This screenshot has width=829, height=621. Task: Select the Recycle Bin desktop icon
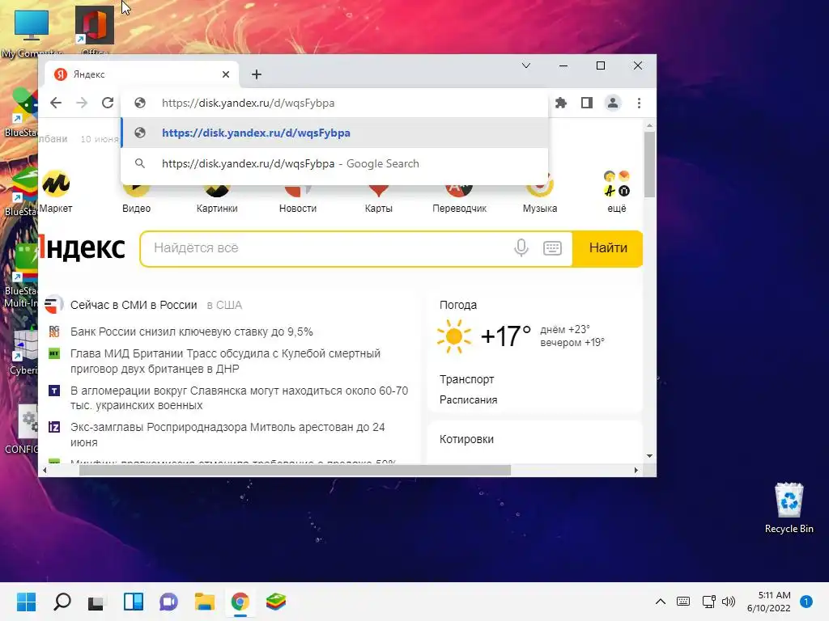point(789,508)
